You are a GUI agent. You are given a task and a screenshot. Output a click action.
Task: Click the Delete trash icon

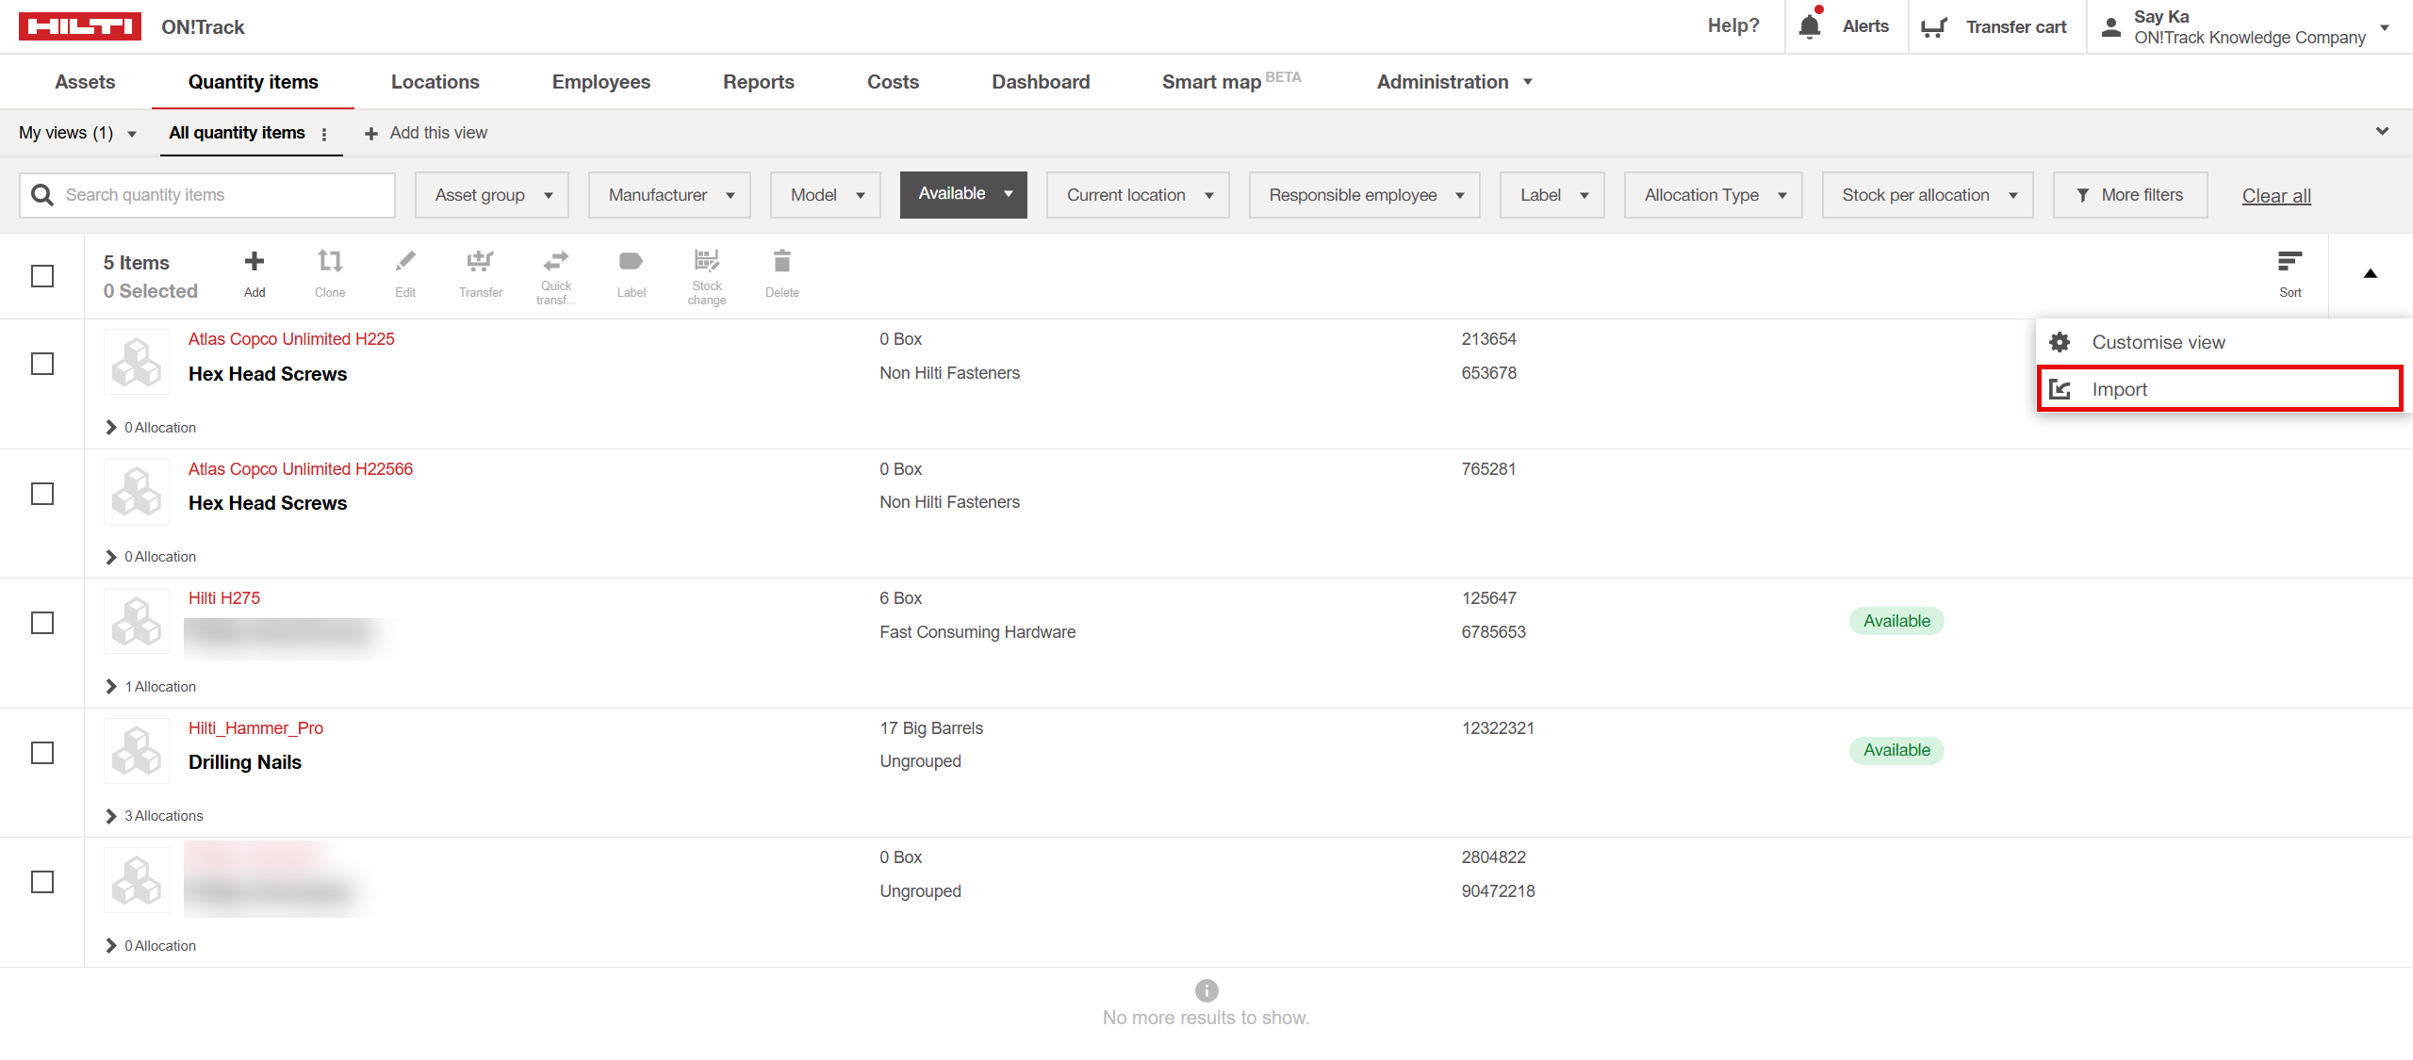click(x=781, y=262)
